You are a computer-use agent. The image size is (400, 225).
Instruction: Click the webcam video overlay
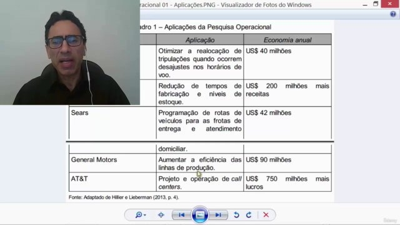point(70,52)
